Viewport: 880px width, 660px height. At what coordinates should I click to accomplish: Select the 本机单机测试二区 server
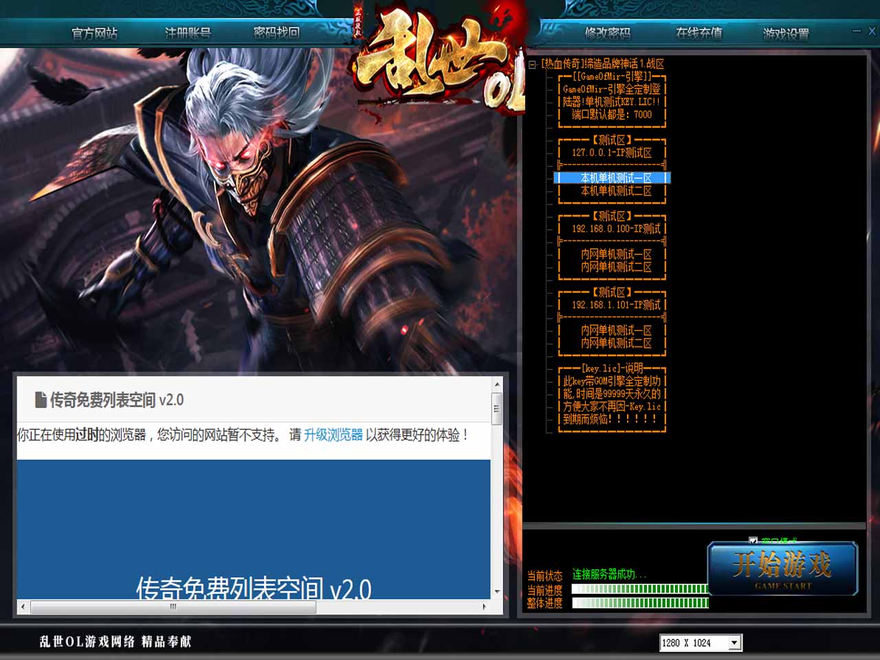pos(615,191)
